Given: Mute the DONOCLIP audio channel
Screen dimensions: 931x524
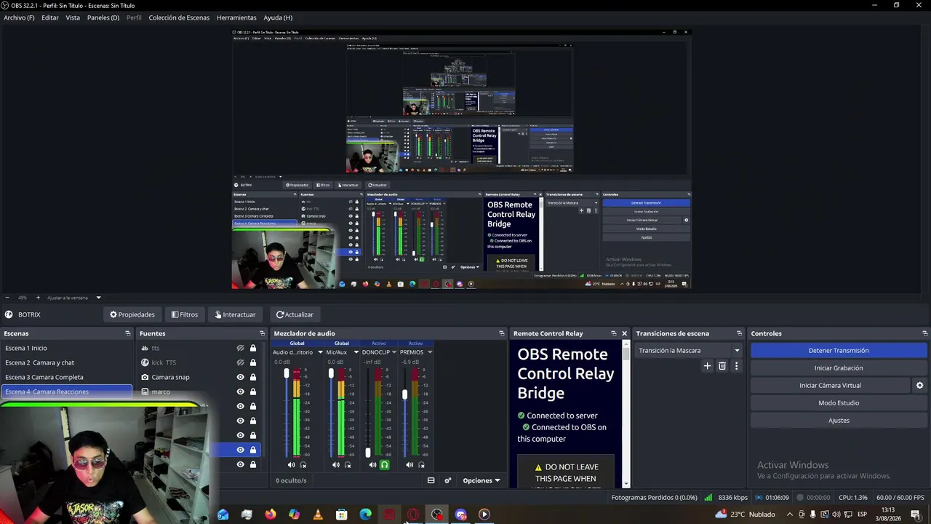Looking at the screenshot, I should 372,465.
